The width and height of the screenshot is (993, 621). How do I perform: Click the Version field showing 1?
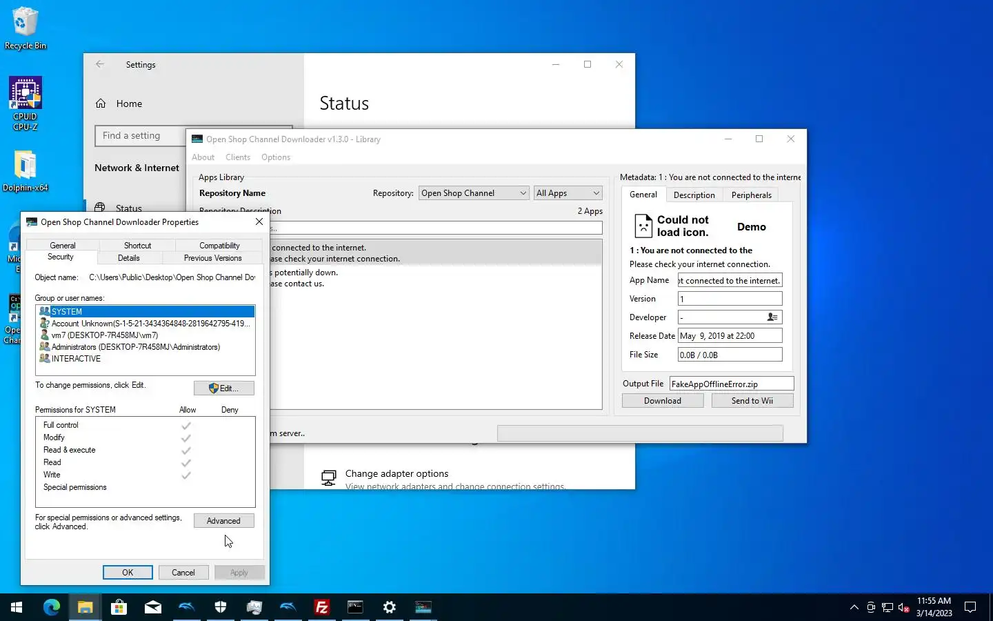click(730, 299)
